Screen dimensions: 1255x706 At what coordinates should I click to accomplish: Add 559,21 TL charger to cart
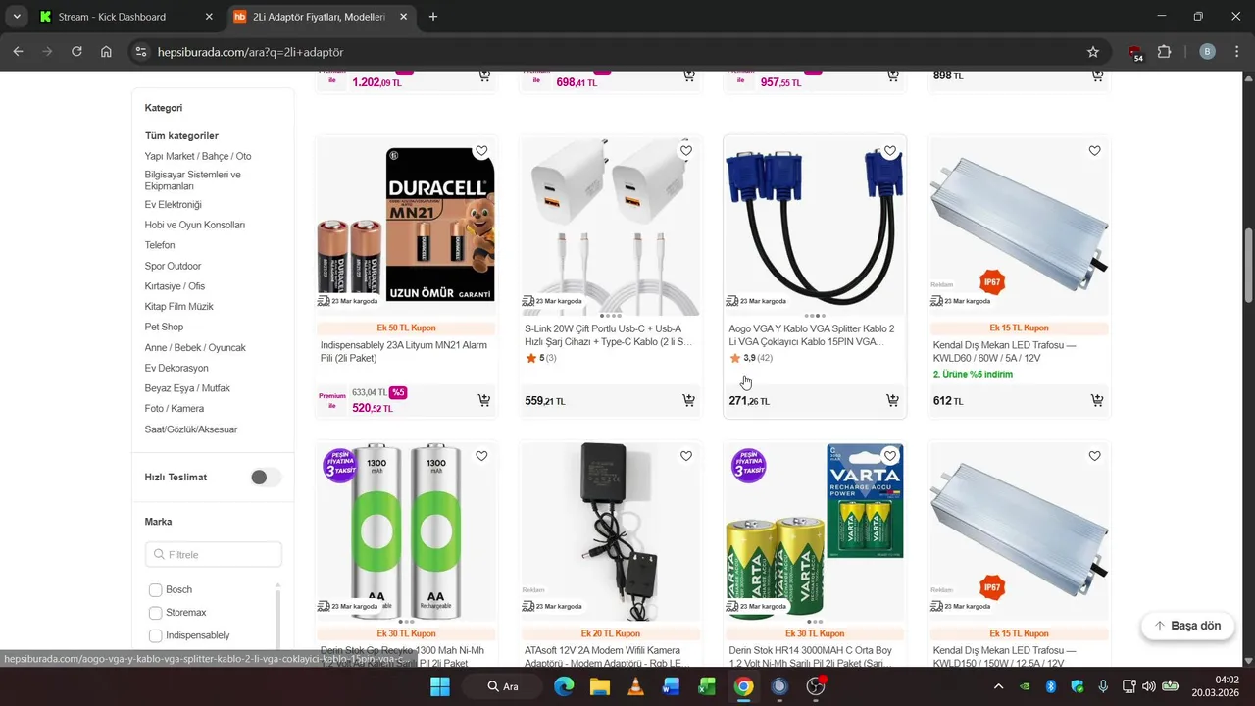[688, 400]
